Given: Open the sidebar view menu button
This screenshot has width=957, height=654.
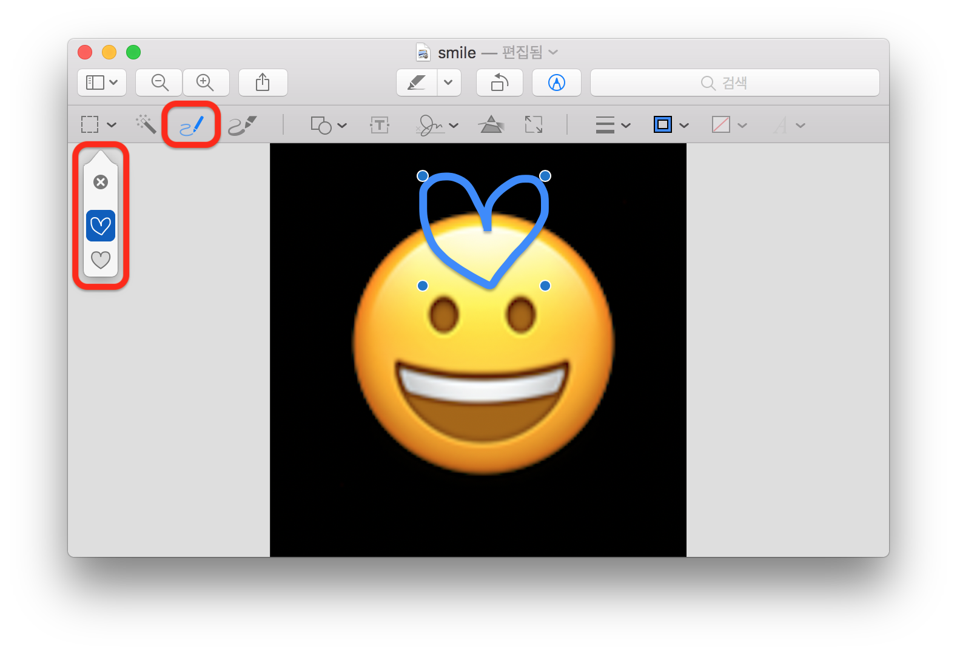Looking at the screenshot, I should tap(102, 83).
